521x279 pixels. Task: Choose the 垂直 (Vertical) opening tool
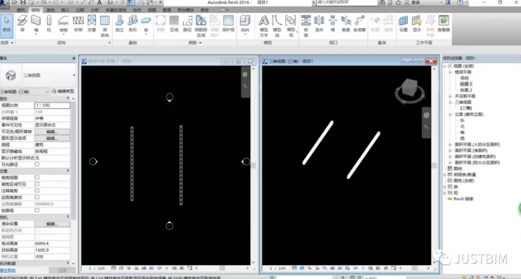pos(346,24)
